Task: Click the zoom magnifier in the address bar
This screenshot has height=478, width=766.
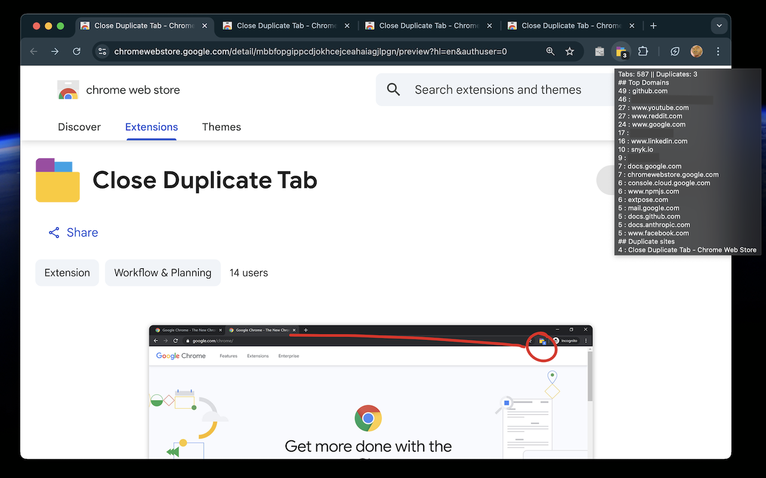Action: [550, 51]
